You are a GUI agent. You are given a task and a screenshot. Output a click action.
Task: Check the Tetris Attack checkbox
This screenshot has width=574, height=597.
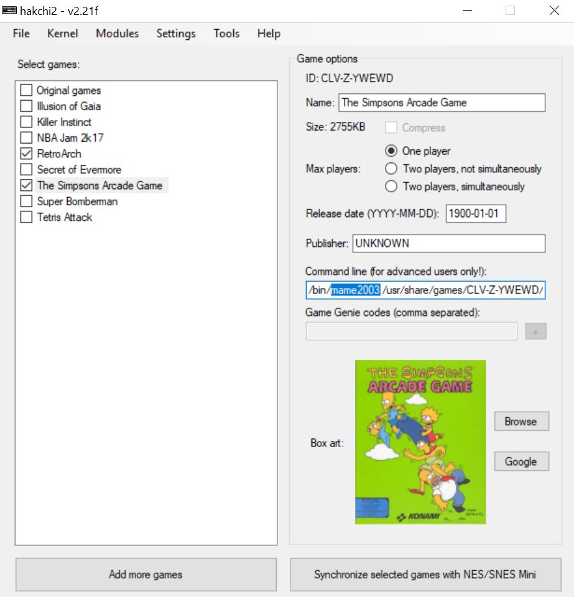coord(26,217)
